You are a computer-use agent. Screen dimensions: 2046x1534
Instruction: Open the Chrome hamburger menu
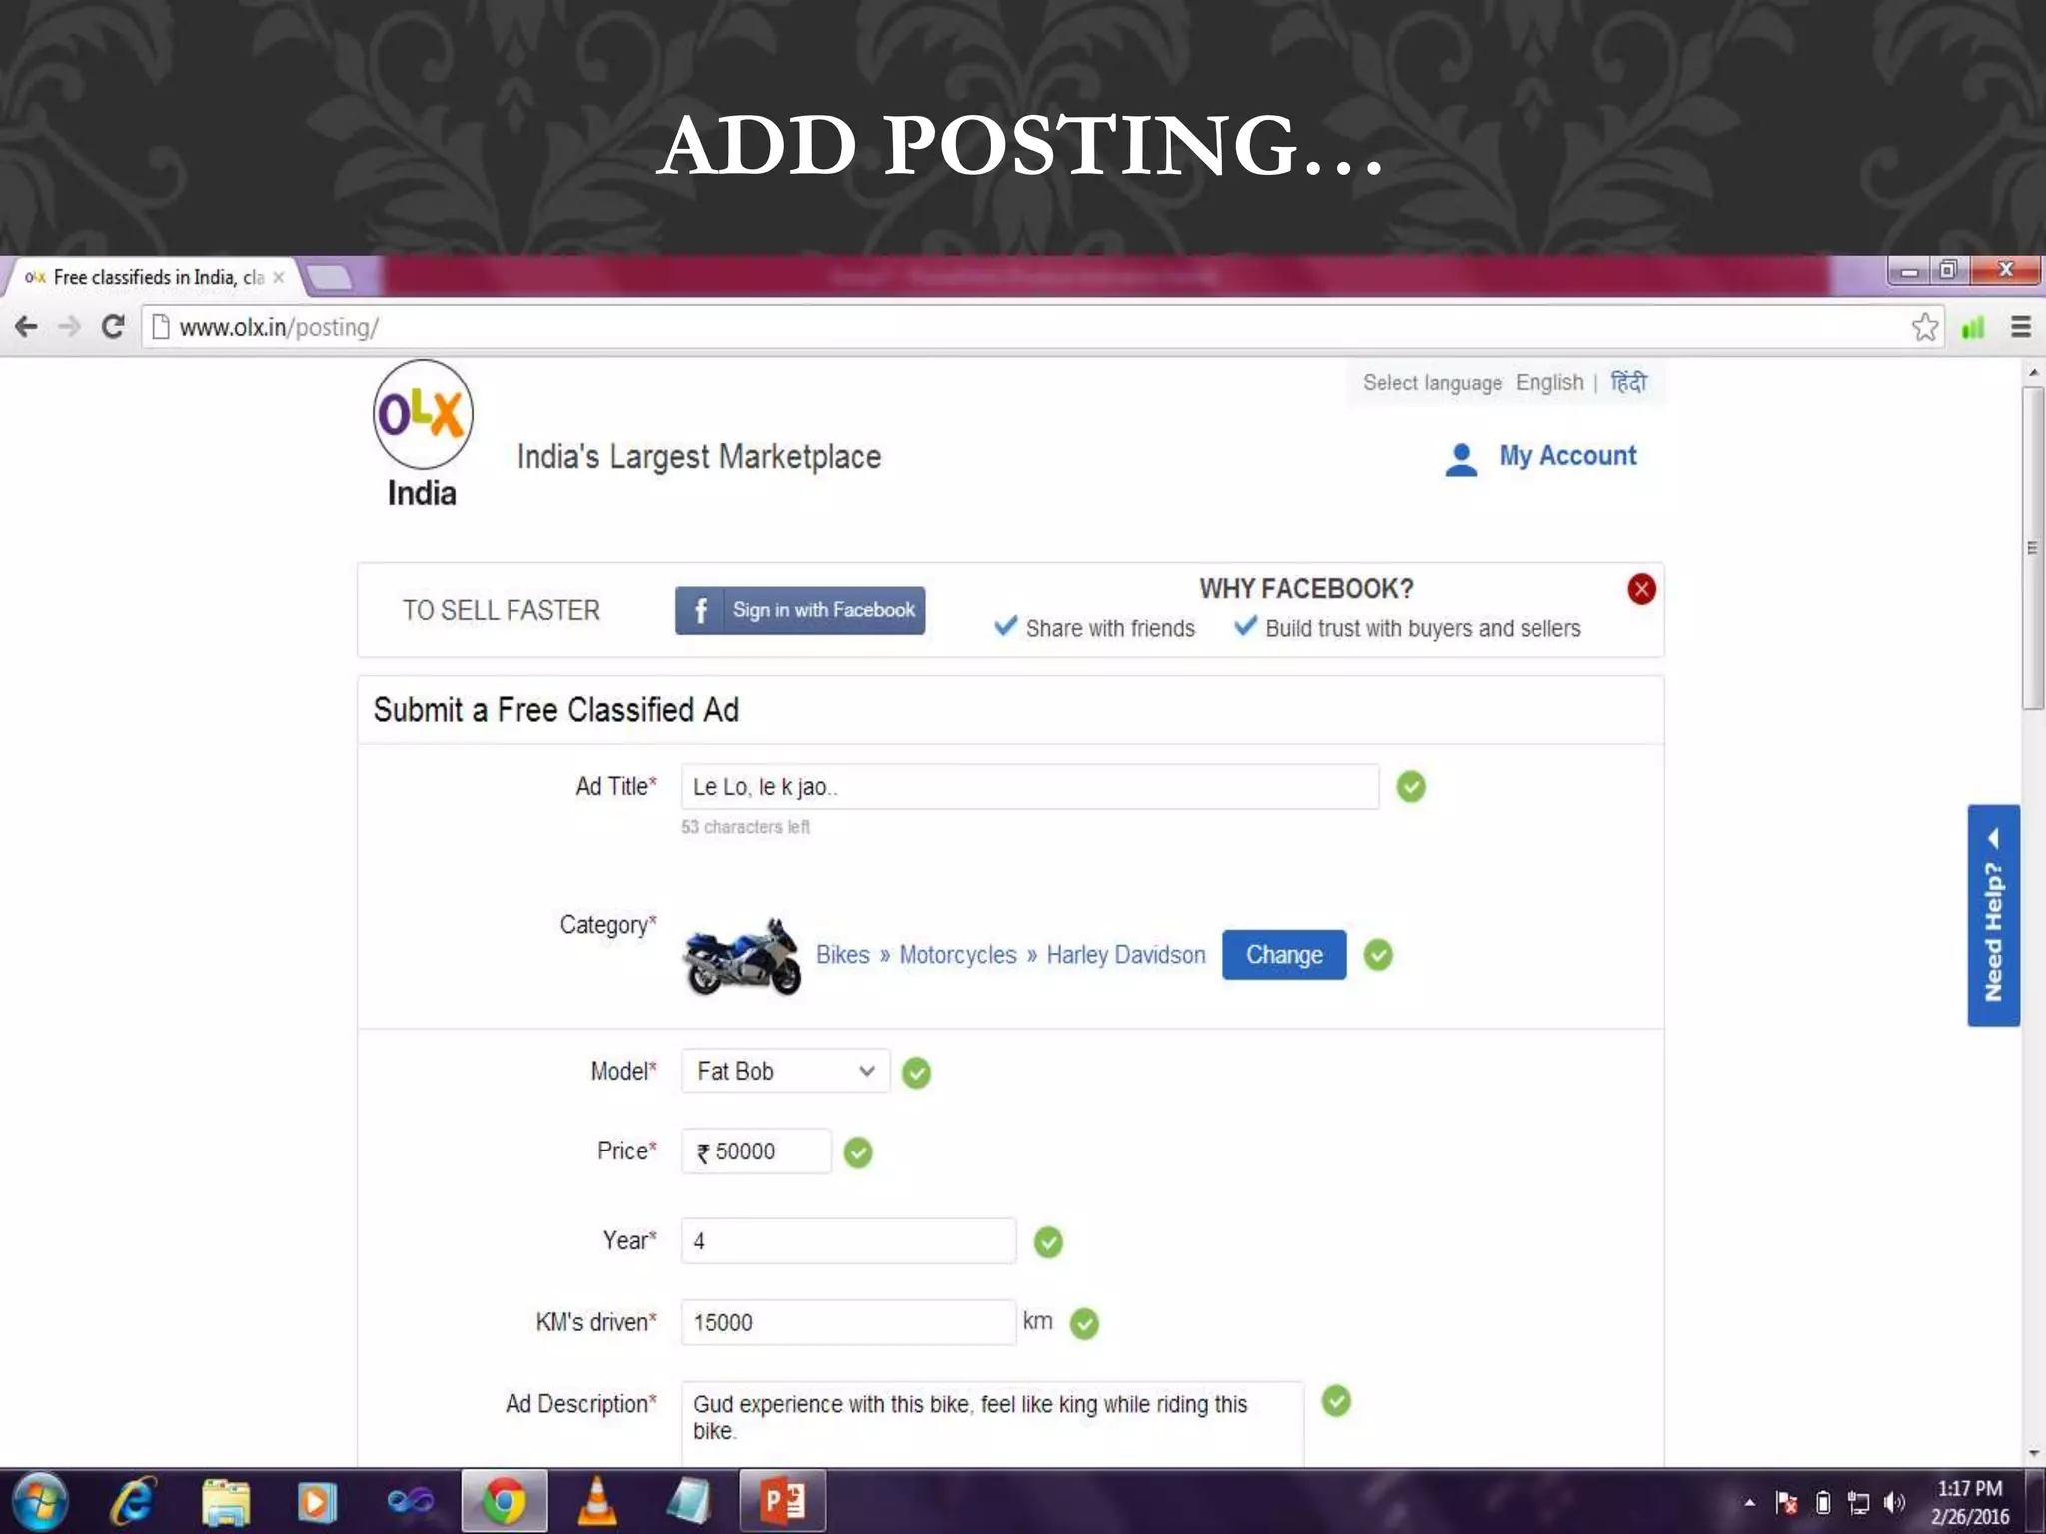tap(2020, 327)
